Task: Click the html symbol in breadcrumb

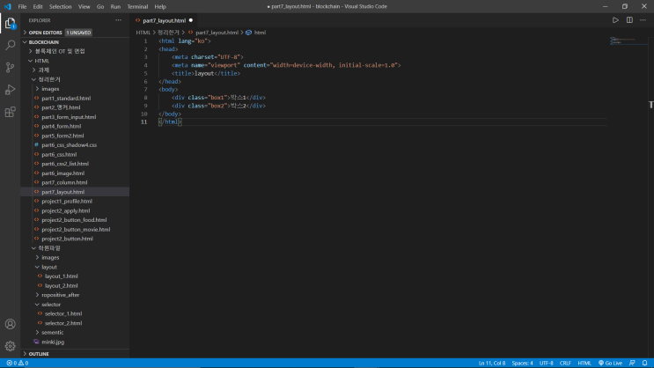Action: coord(255,33)
